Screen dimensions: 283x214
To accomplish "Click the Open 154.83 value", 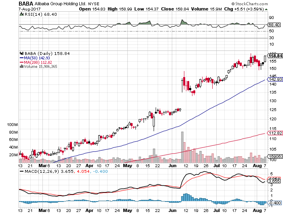I will [x=92, y=9].
